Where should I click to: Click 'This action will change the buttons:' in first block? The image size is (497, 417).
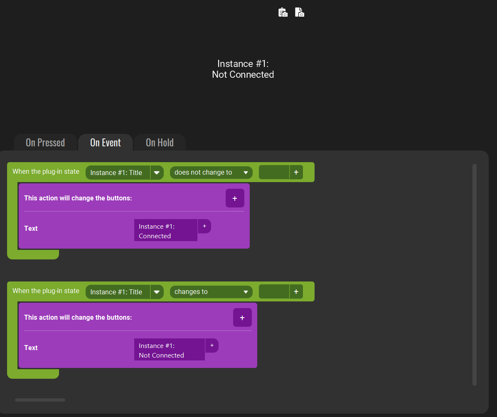coord(78,198)
